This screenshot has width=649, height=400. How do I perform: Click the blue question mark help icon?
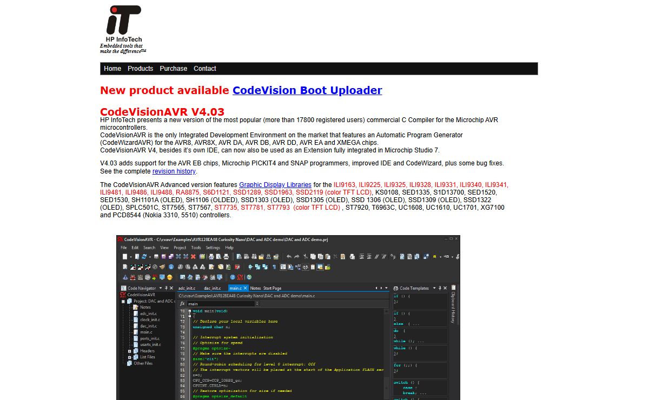coord(233,277)
